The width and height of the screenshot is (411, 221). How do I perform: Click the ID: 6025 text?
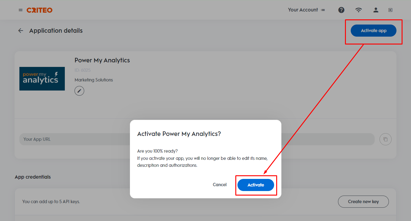82,70
